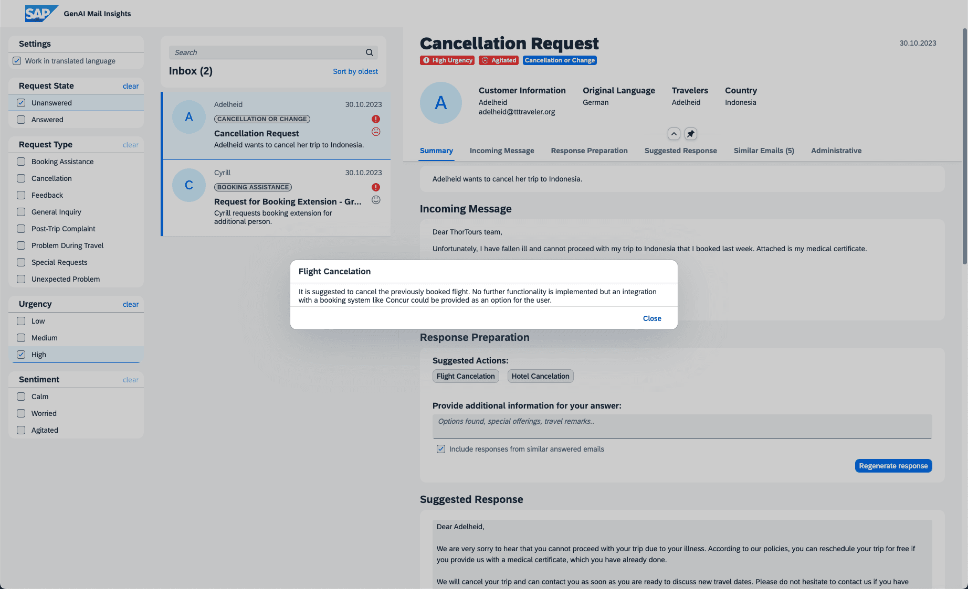This screenshot has width=968, height=589.
Task: Check the Cancellation request type
Action: tap(21, 178)
